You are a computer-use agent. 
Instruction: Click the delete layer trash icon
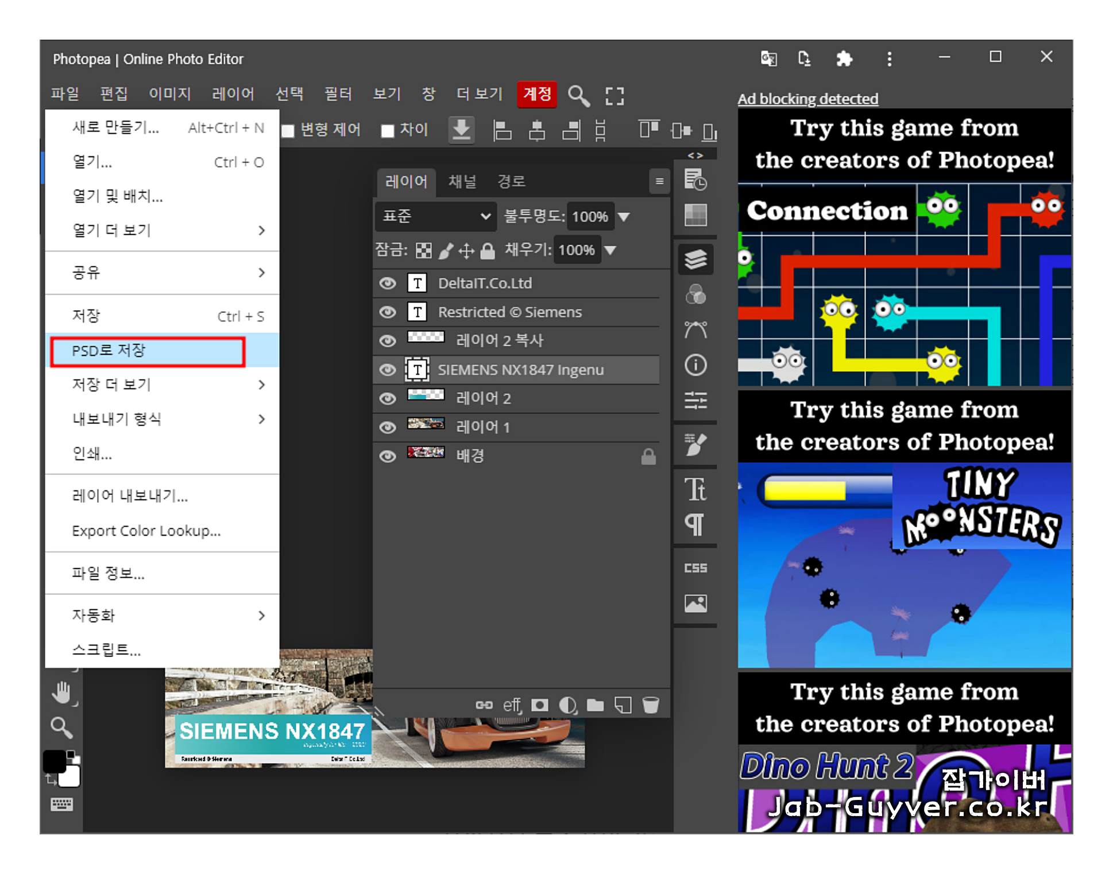coord(650,705)
